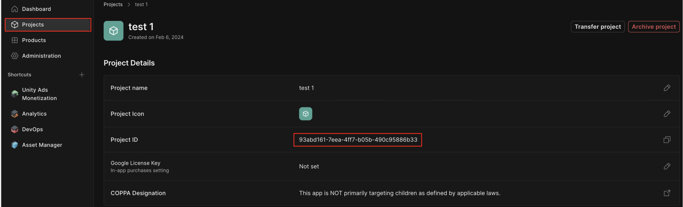Click the Transfer project button
683x207 pixels.
point(598,27)
